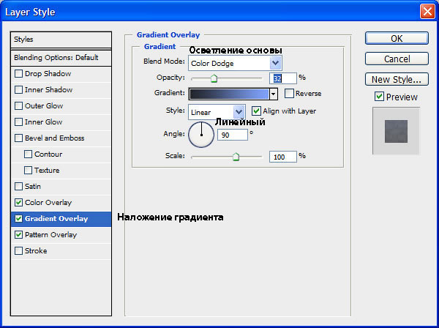Screen dimensions: 439x328
Task: Uncheck Align with Layer
Action: pos(256,111)
